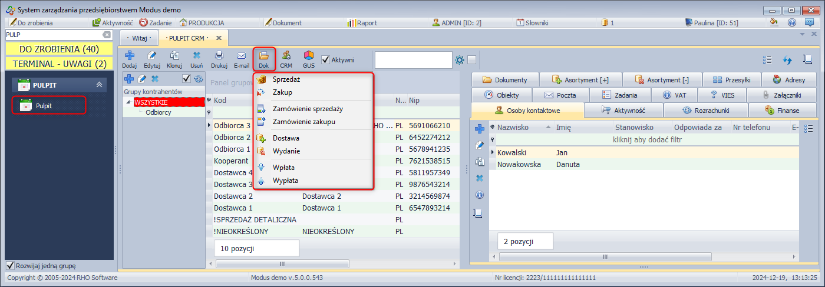Screen dimensions: 825x287
Task: Switch to the Rozrachunki tab
Action: pos(705,110)
